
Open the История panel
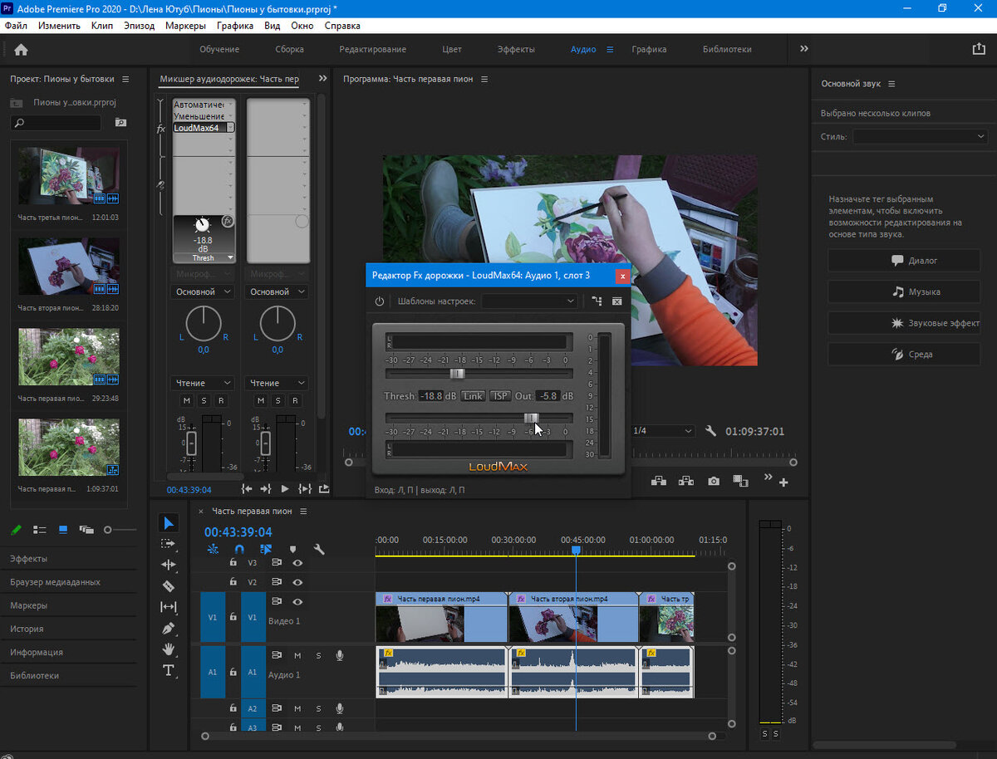click(27, 629)
